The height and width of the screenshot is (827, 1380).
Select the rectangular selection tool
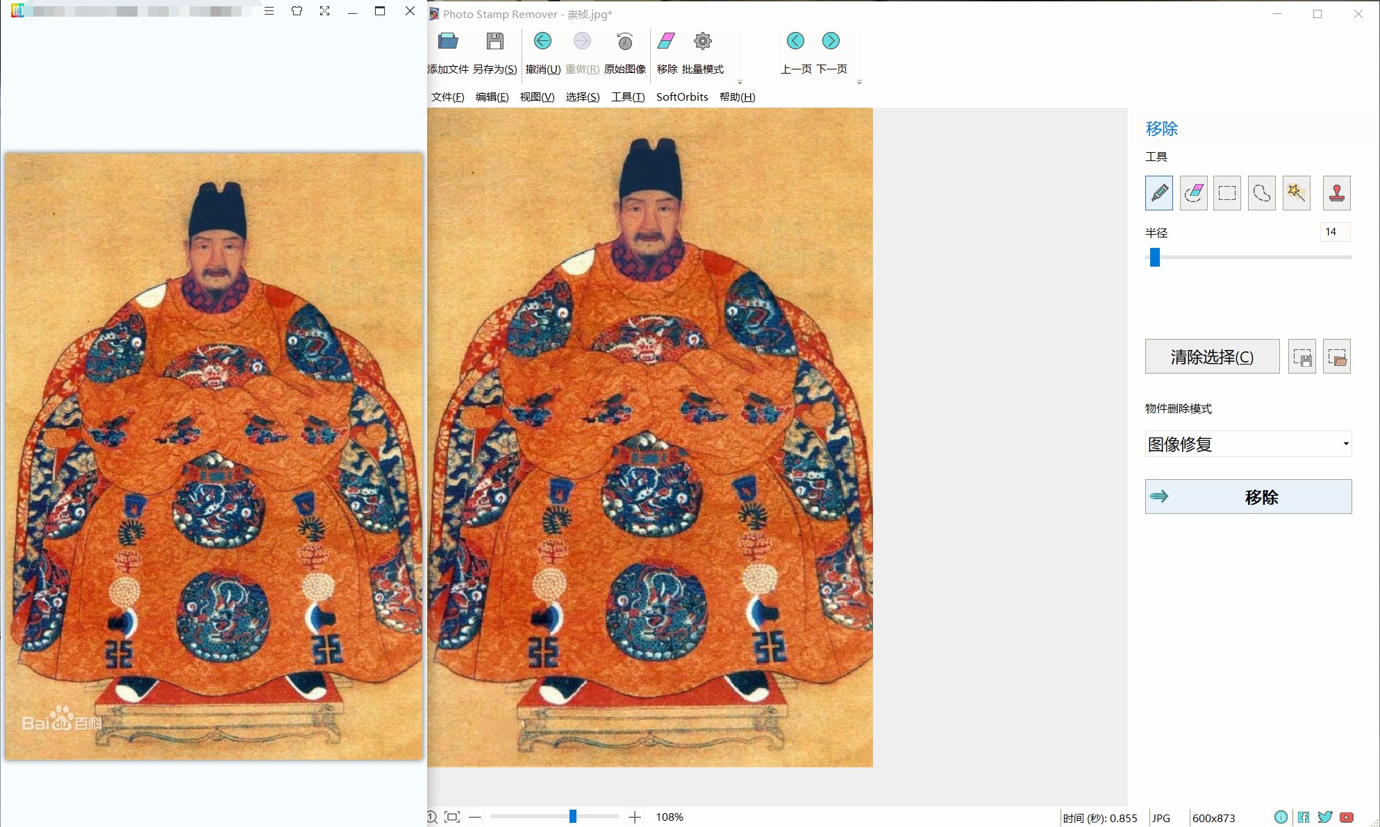(x=1227, y=193)
